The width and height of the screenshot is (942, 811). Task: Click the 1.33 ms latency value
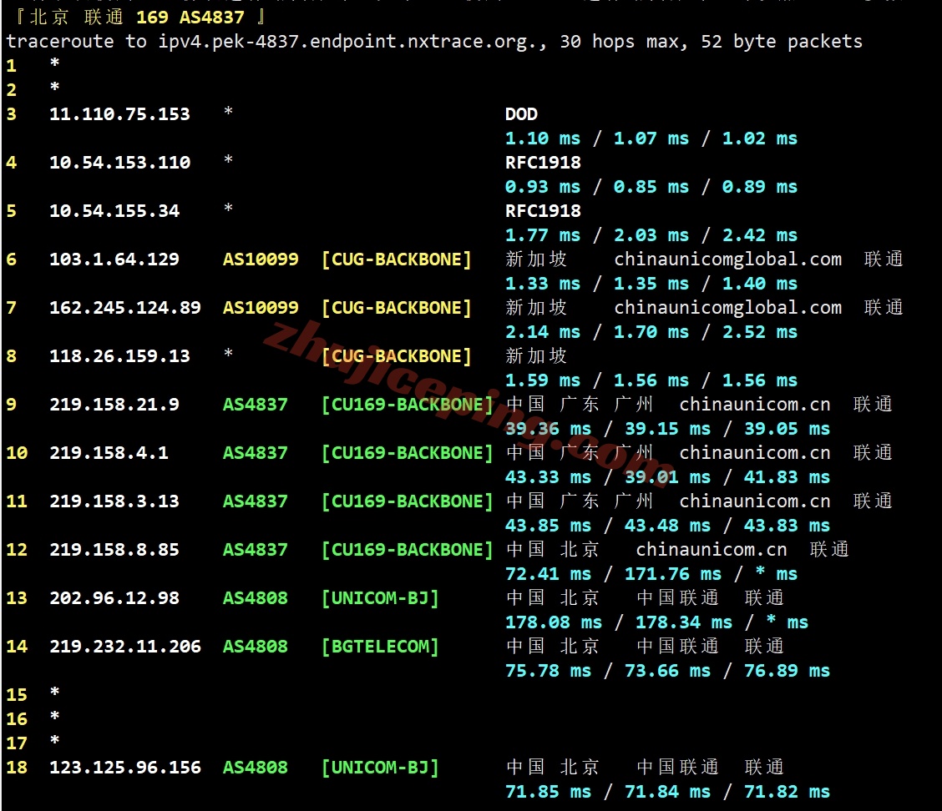click(543, 284)
